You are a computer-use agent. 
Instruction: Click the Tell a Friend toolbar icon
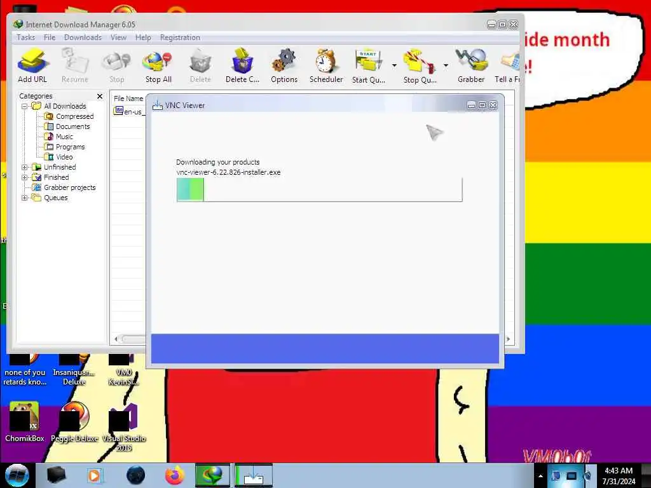[507, 65]
